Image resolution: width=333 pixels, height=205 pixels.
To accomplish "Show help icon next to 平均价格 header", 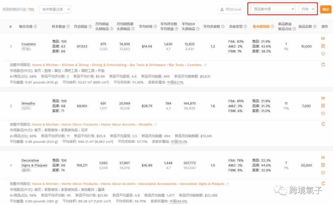I will (155, 27).
